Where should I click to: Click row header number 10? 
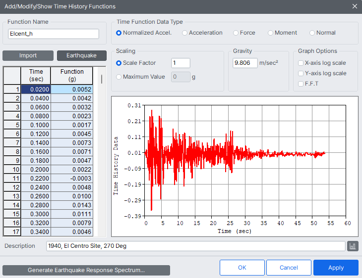coord(12,170)
